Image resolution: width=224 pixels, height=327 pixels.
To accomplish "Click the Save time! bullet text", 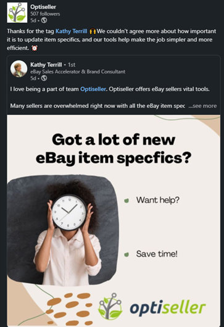I will tap(157, 254).
